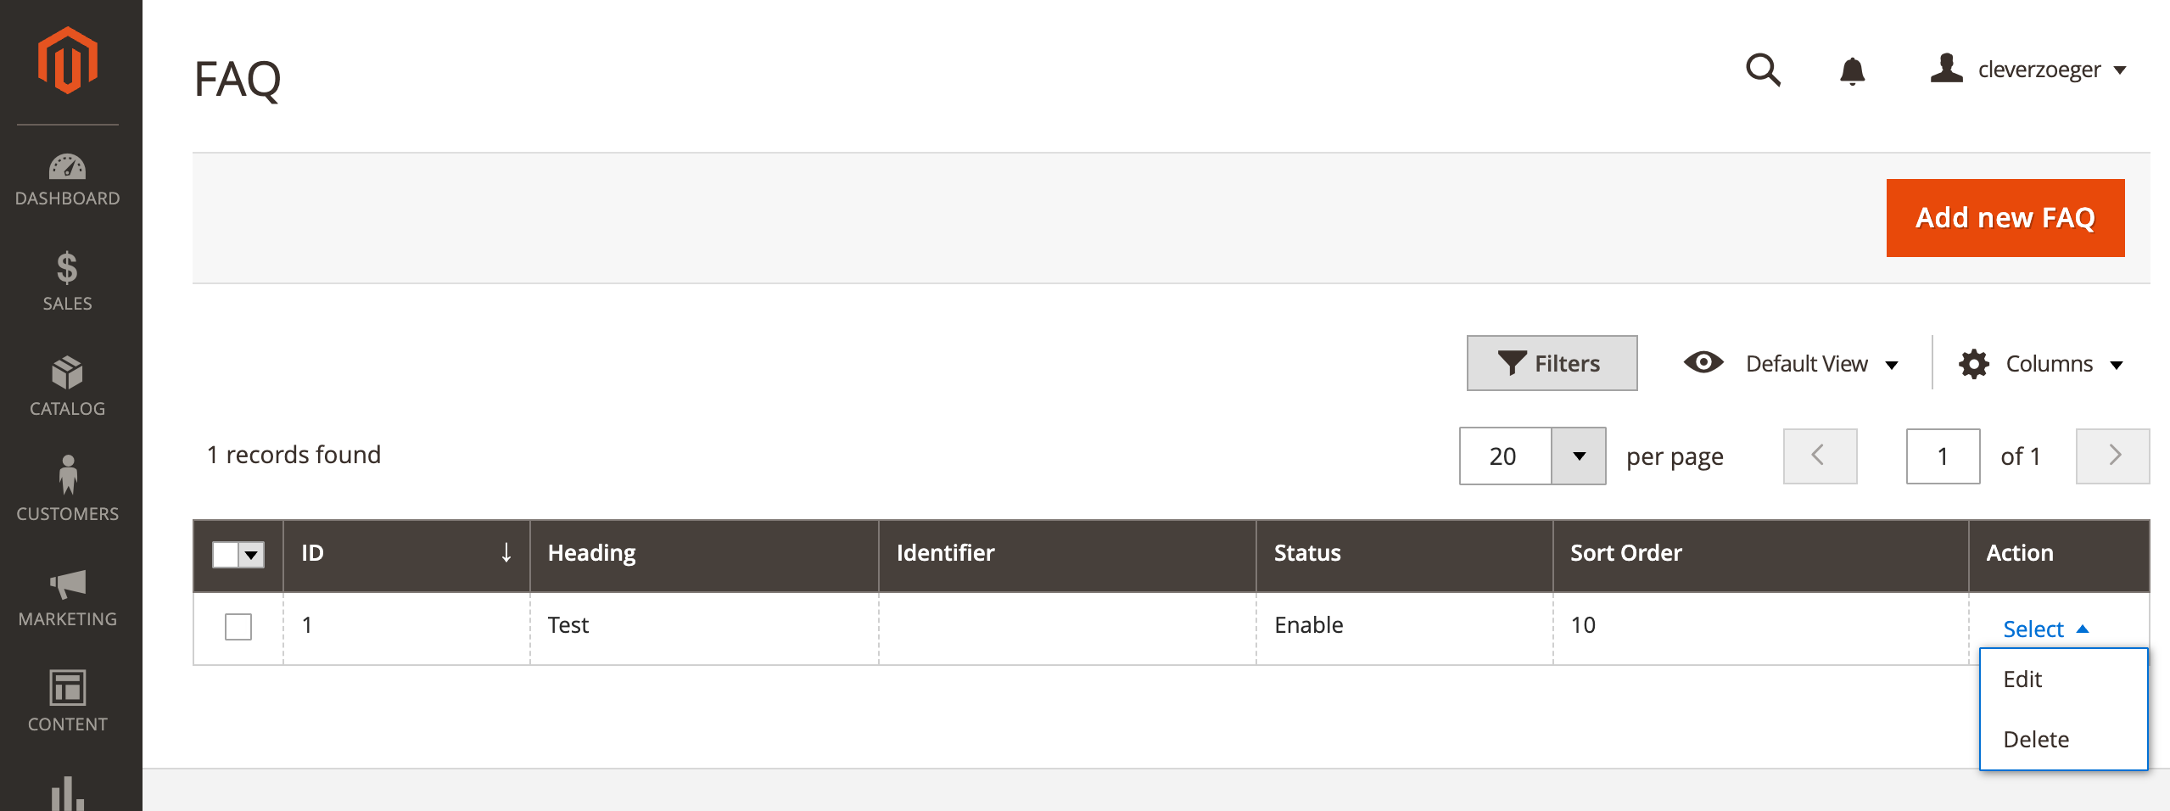Open the Default View eye dropdown

pos(1791,363)
